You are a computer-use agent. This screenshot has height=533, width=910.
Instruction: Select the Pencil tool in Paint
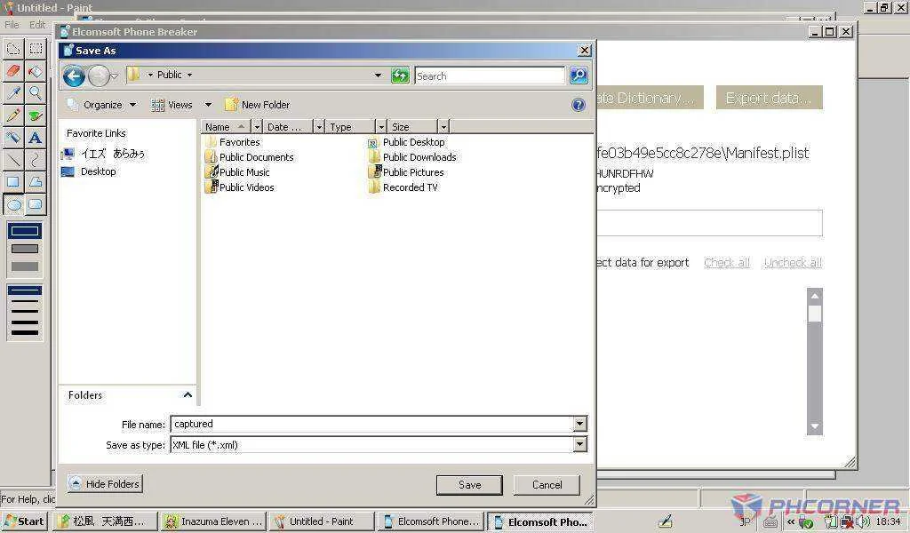(x=13, y=115)
